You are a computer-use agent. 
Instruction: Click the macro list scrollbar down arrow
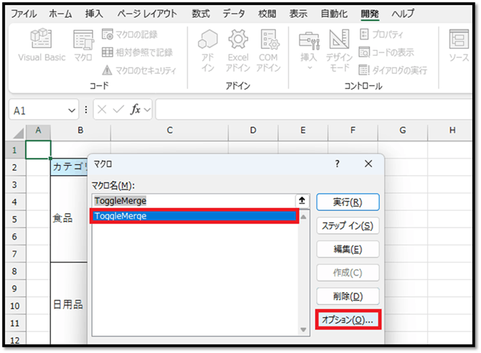click(303, 329)
